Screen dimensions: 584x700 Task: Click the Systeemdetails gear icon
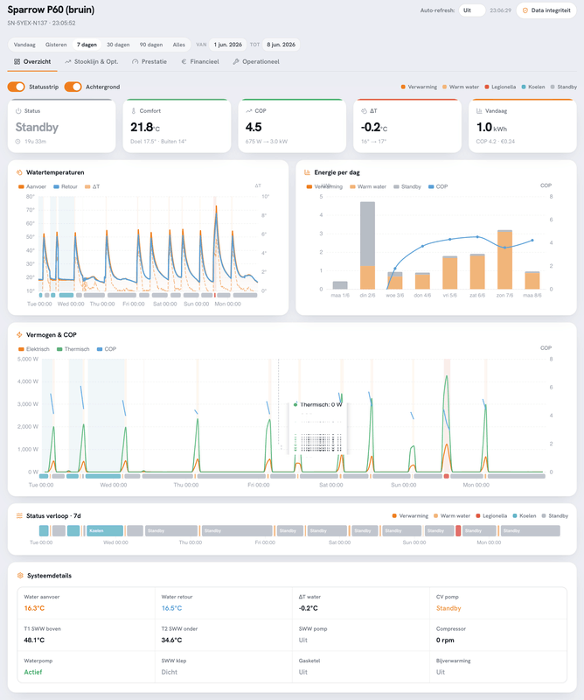[20, 576]
